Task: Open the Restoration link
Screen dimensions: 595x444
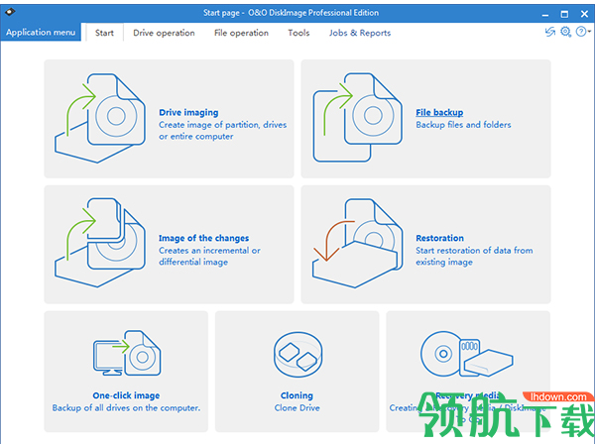Action: click(439, 238)
